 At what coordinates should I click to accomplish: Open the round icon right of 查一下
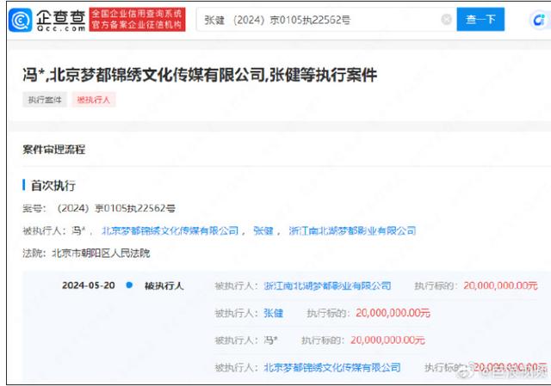click(x=539, y=20)
